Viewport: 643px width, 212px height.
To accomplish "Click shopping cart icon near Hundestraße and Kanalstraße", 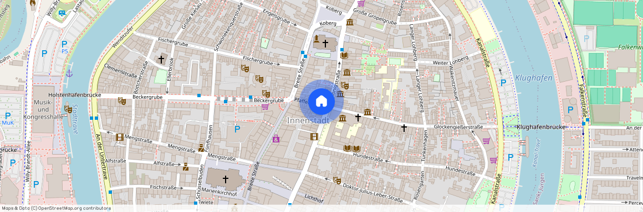I will pos(493,160).
